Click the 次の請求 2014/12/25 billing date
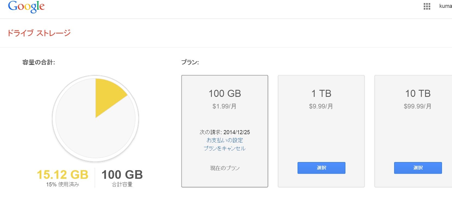Viewport: 452px width, 201px height. pos(225,132)
